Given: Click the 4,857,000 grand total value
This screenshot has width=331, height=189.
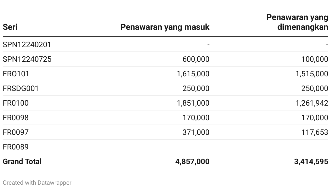Looking at the screenshot, I should click(x=192, y=162).
